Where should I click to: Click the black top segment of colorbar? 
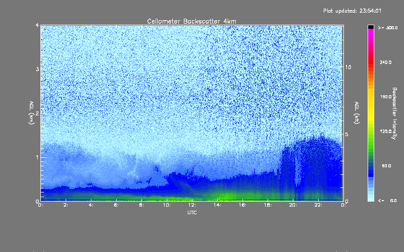coord(371,27)
